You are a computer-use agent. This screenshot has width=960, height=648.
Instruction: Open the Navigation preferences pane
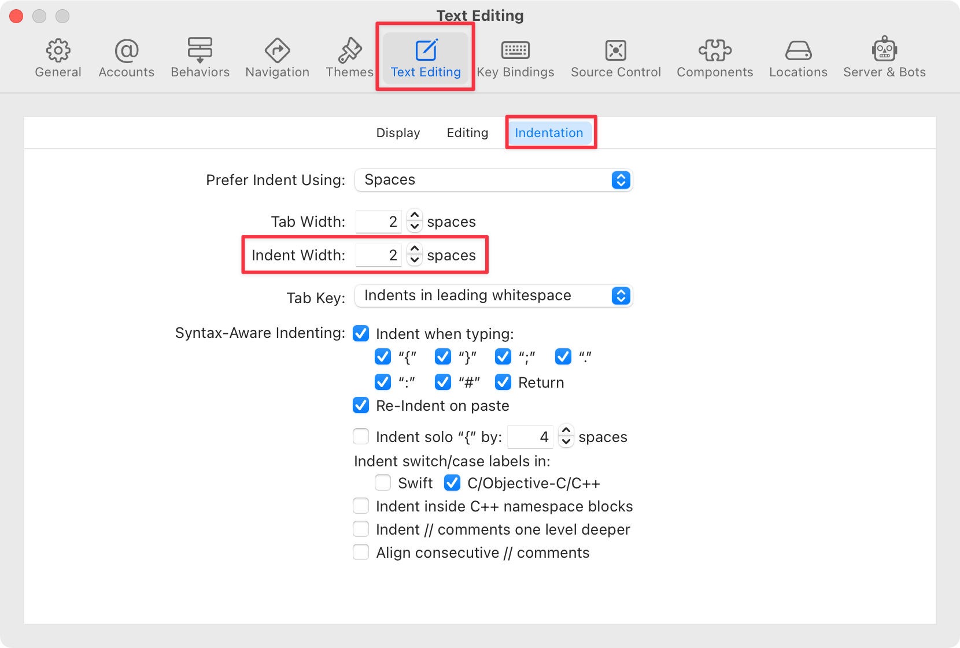(x=277, y=58)
